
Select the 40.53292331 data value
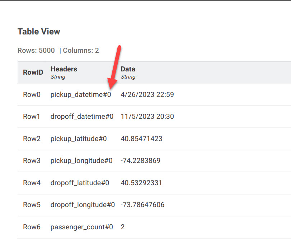click(x=141, y=183)
